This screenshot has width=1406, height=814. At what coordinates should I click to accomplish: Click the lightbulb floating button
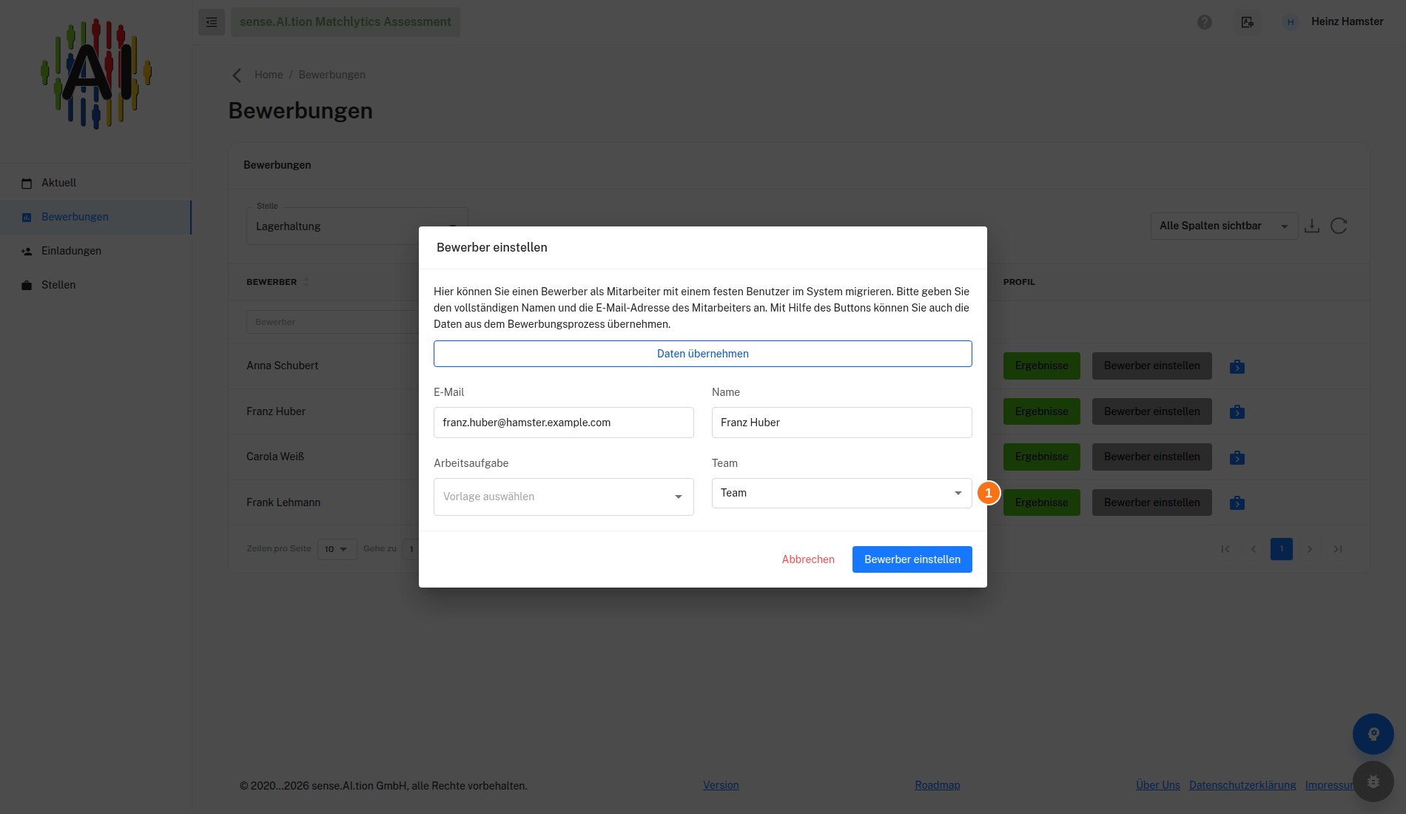click(1373, 734)
